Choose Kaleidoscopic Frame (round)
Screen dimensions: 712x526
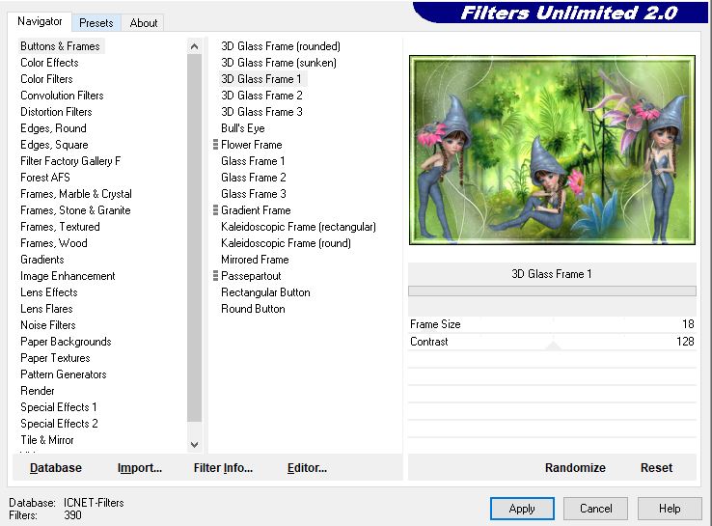click(286, 243)
